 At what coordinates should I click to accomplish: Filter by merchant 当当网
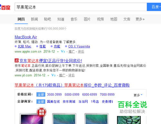coord(83,101)
